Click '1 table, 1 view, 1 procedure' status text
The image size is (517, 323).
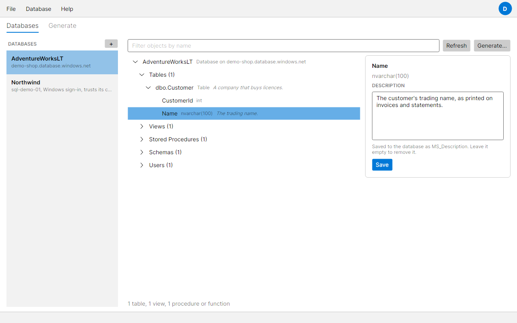(179, 304)
